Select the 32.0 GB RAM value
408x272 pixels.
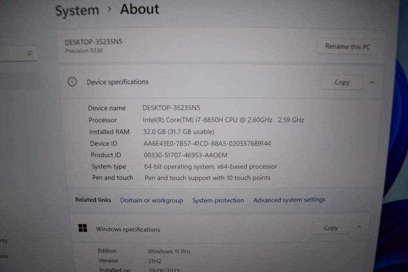tap(179, 132)
